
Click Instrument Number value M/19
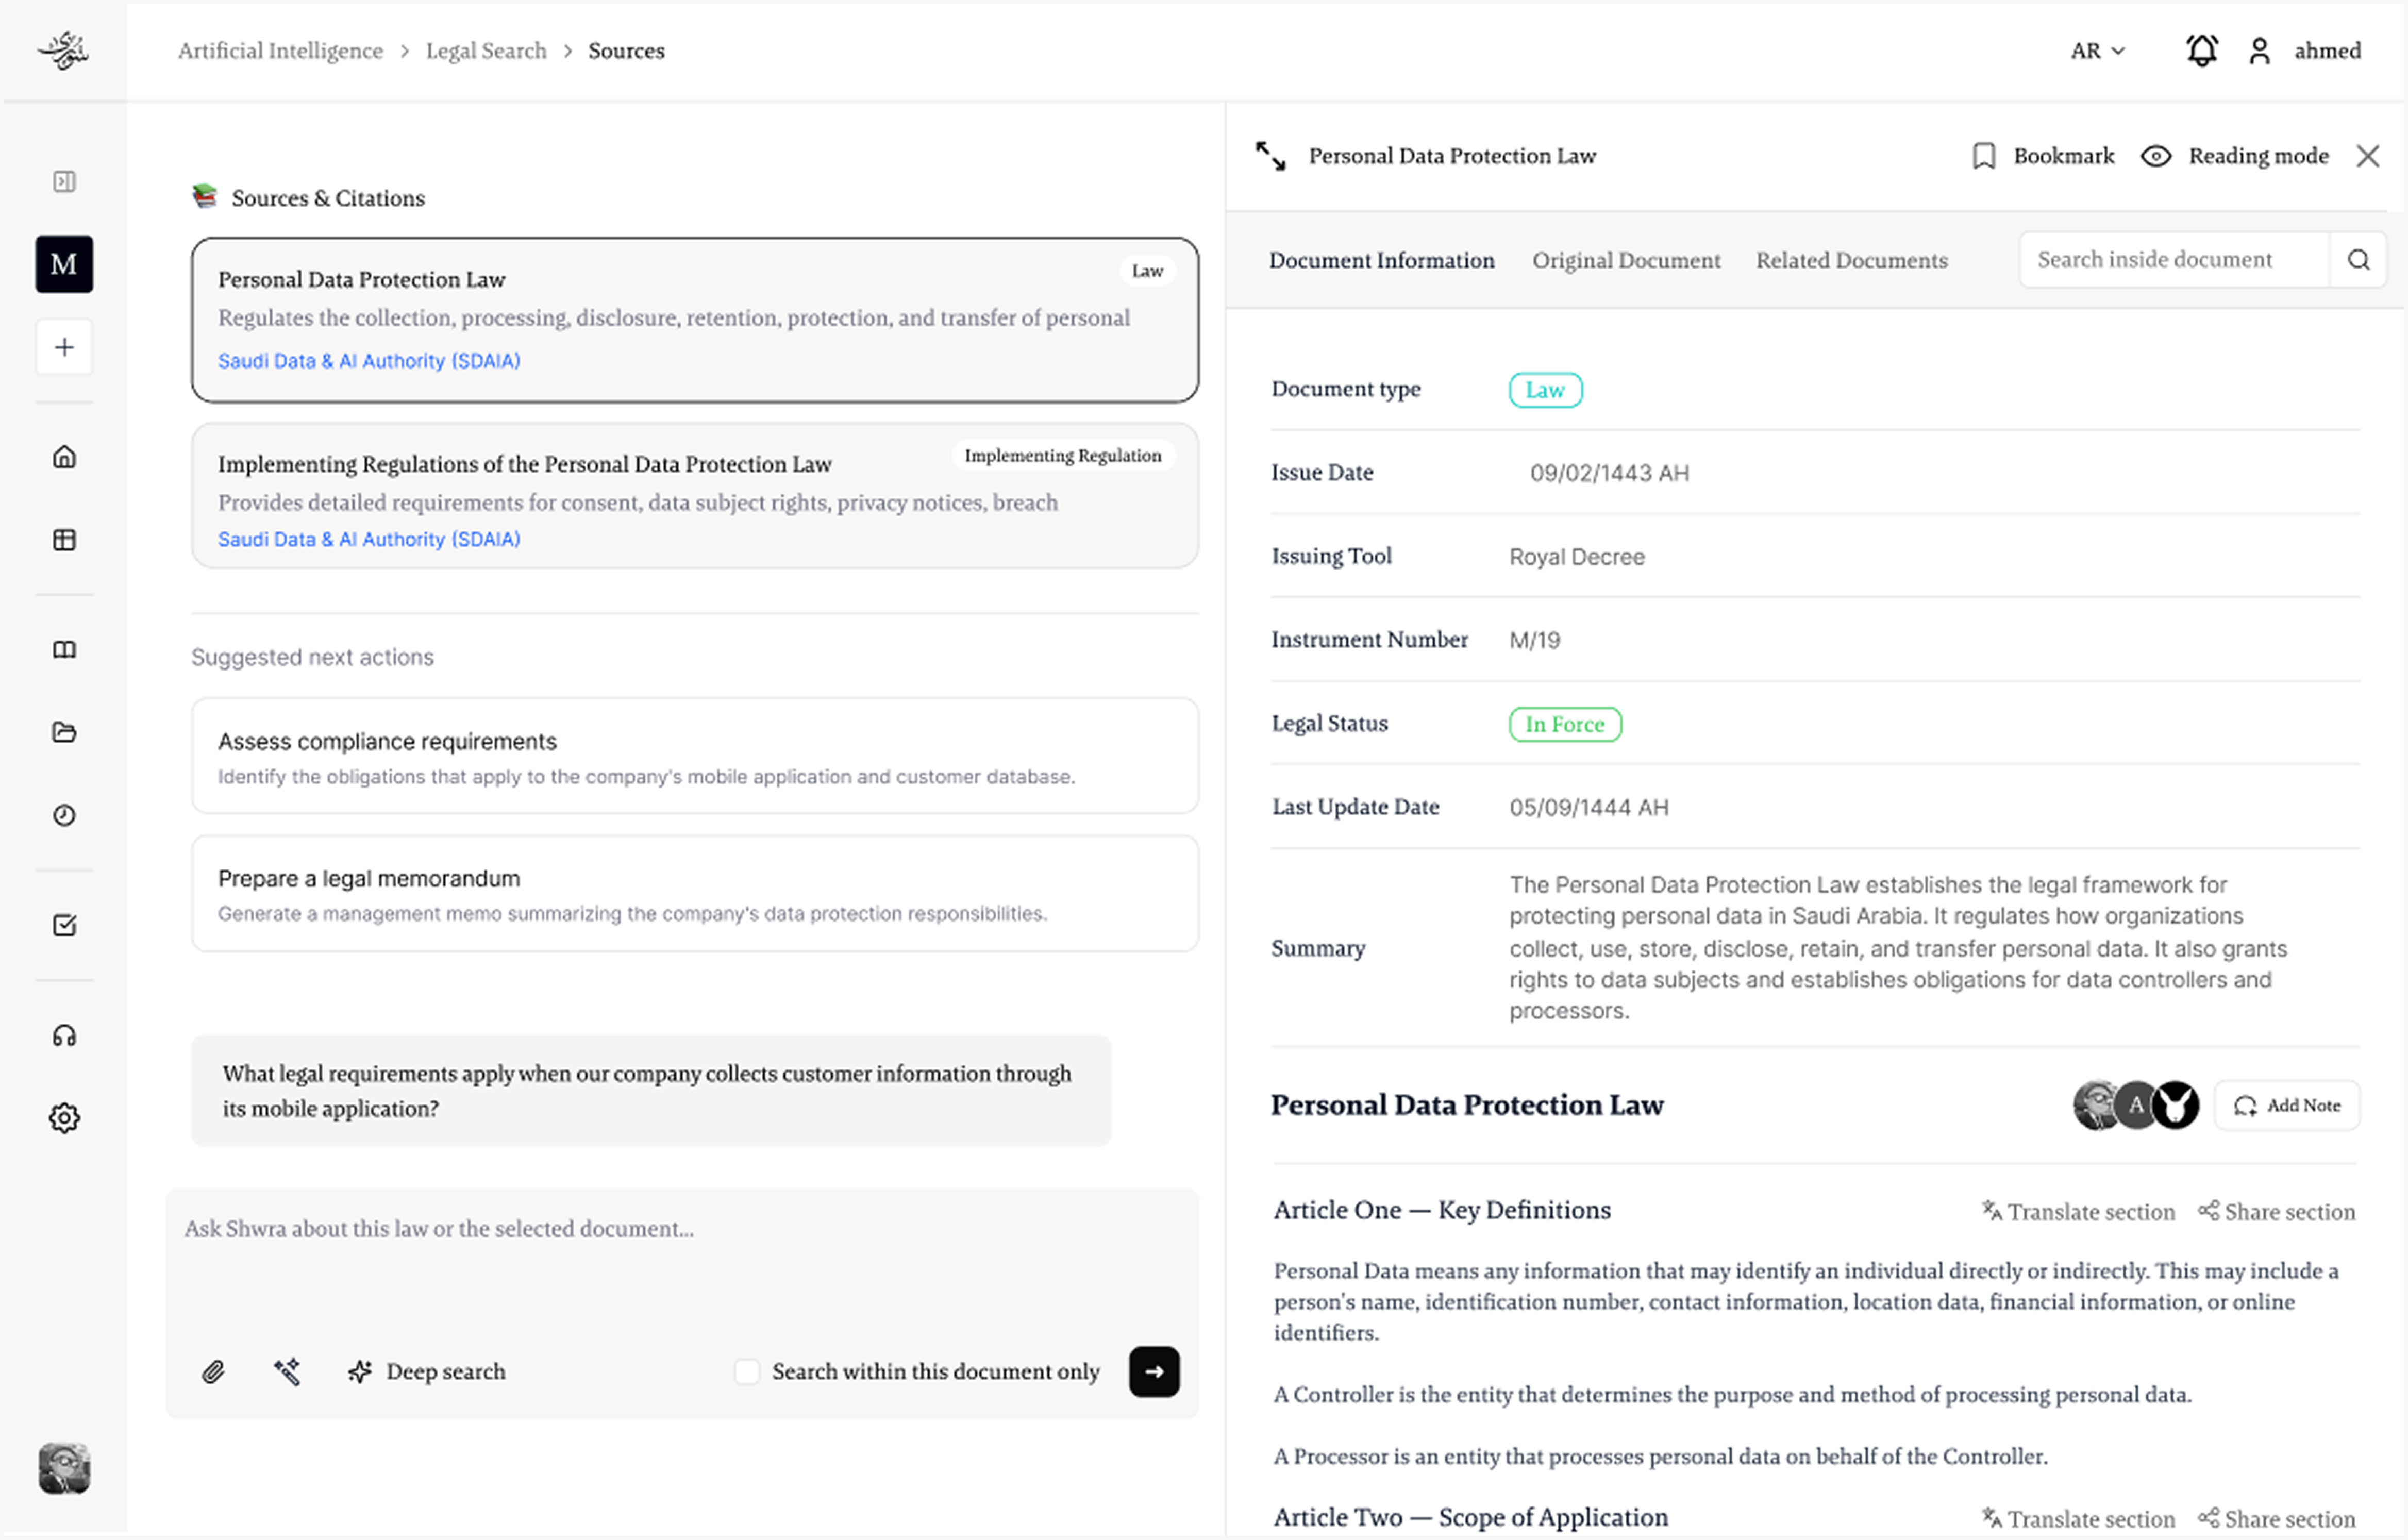[x=1534, y=640]
